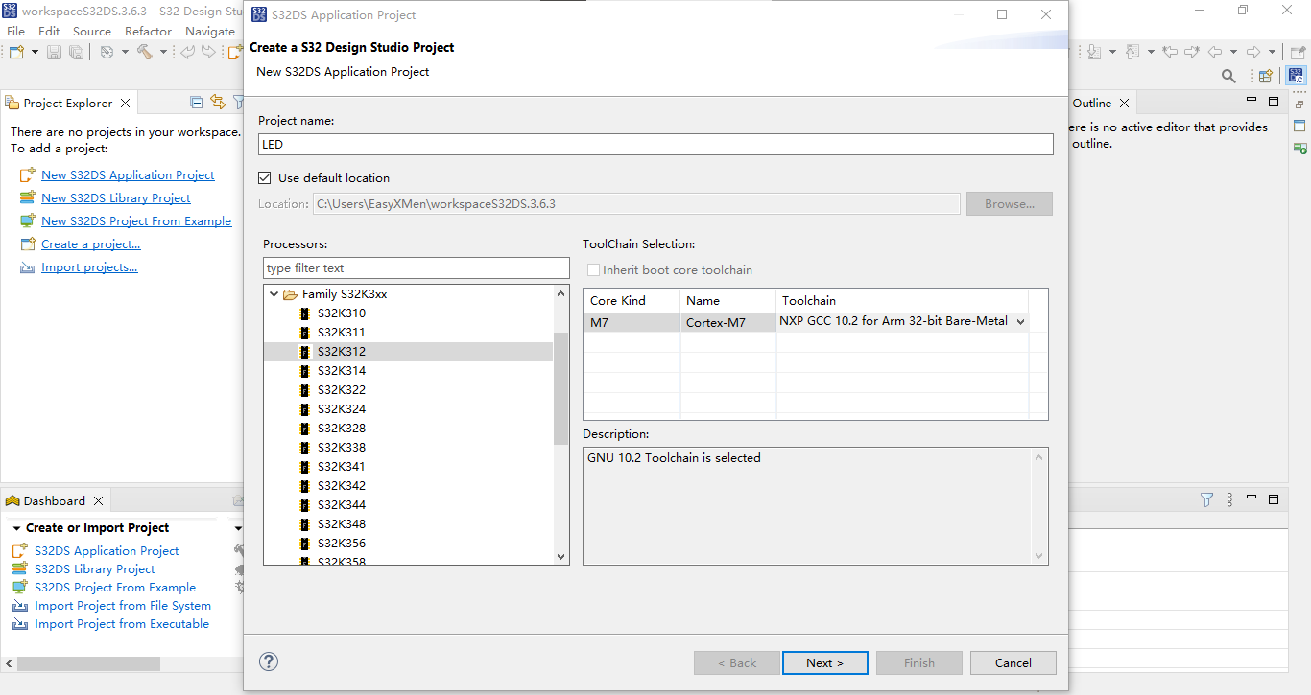Click the Next button
This screenshot has width=1311, height=695.
coord(825,662)
